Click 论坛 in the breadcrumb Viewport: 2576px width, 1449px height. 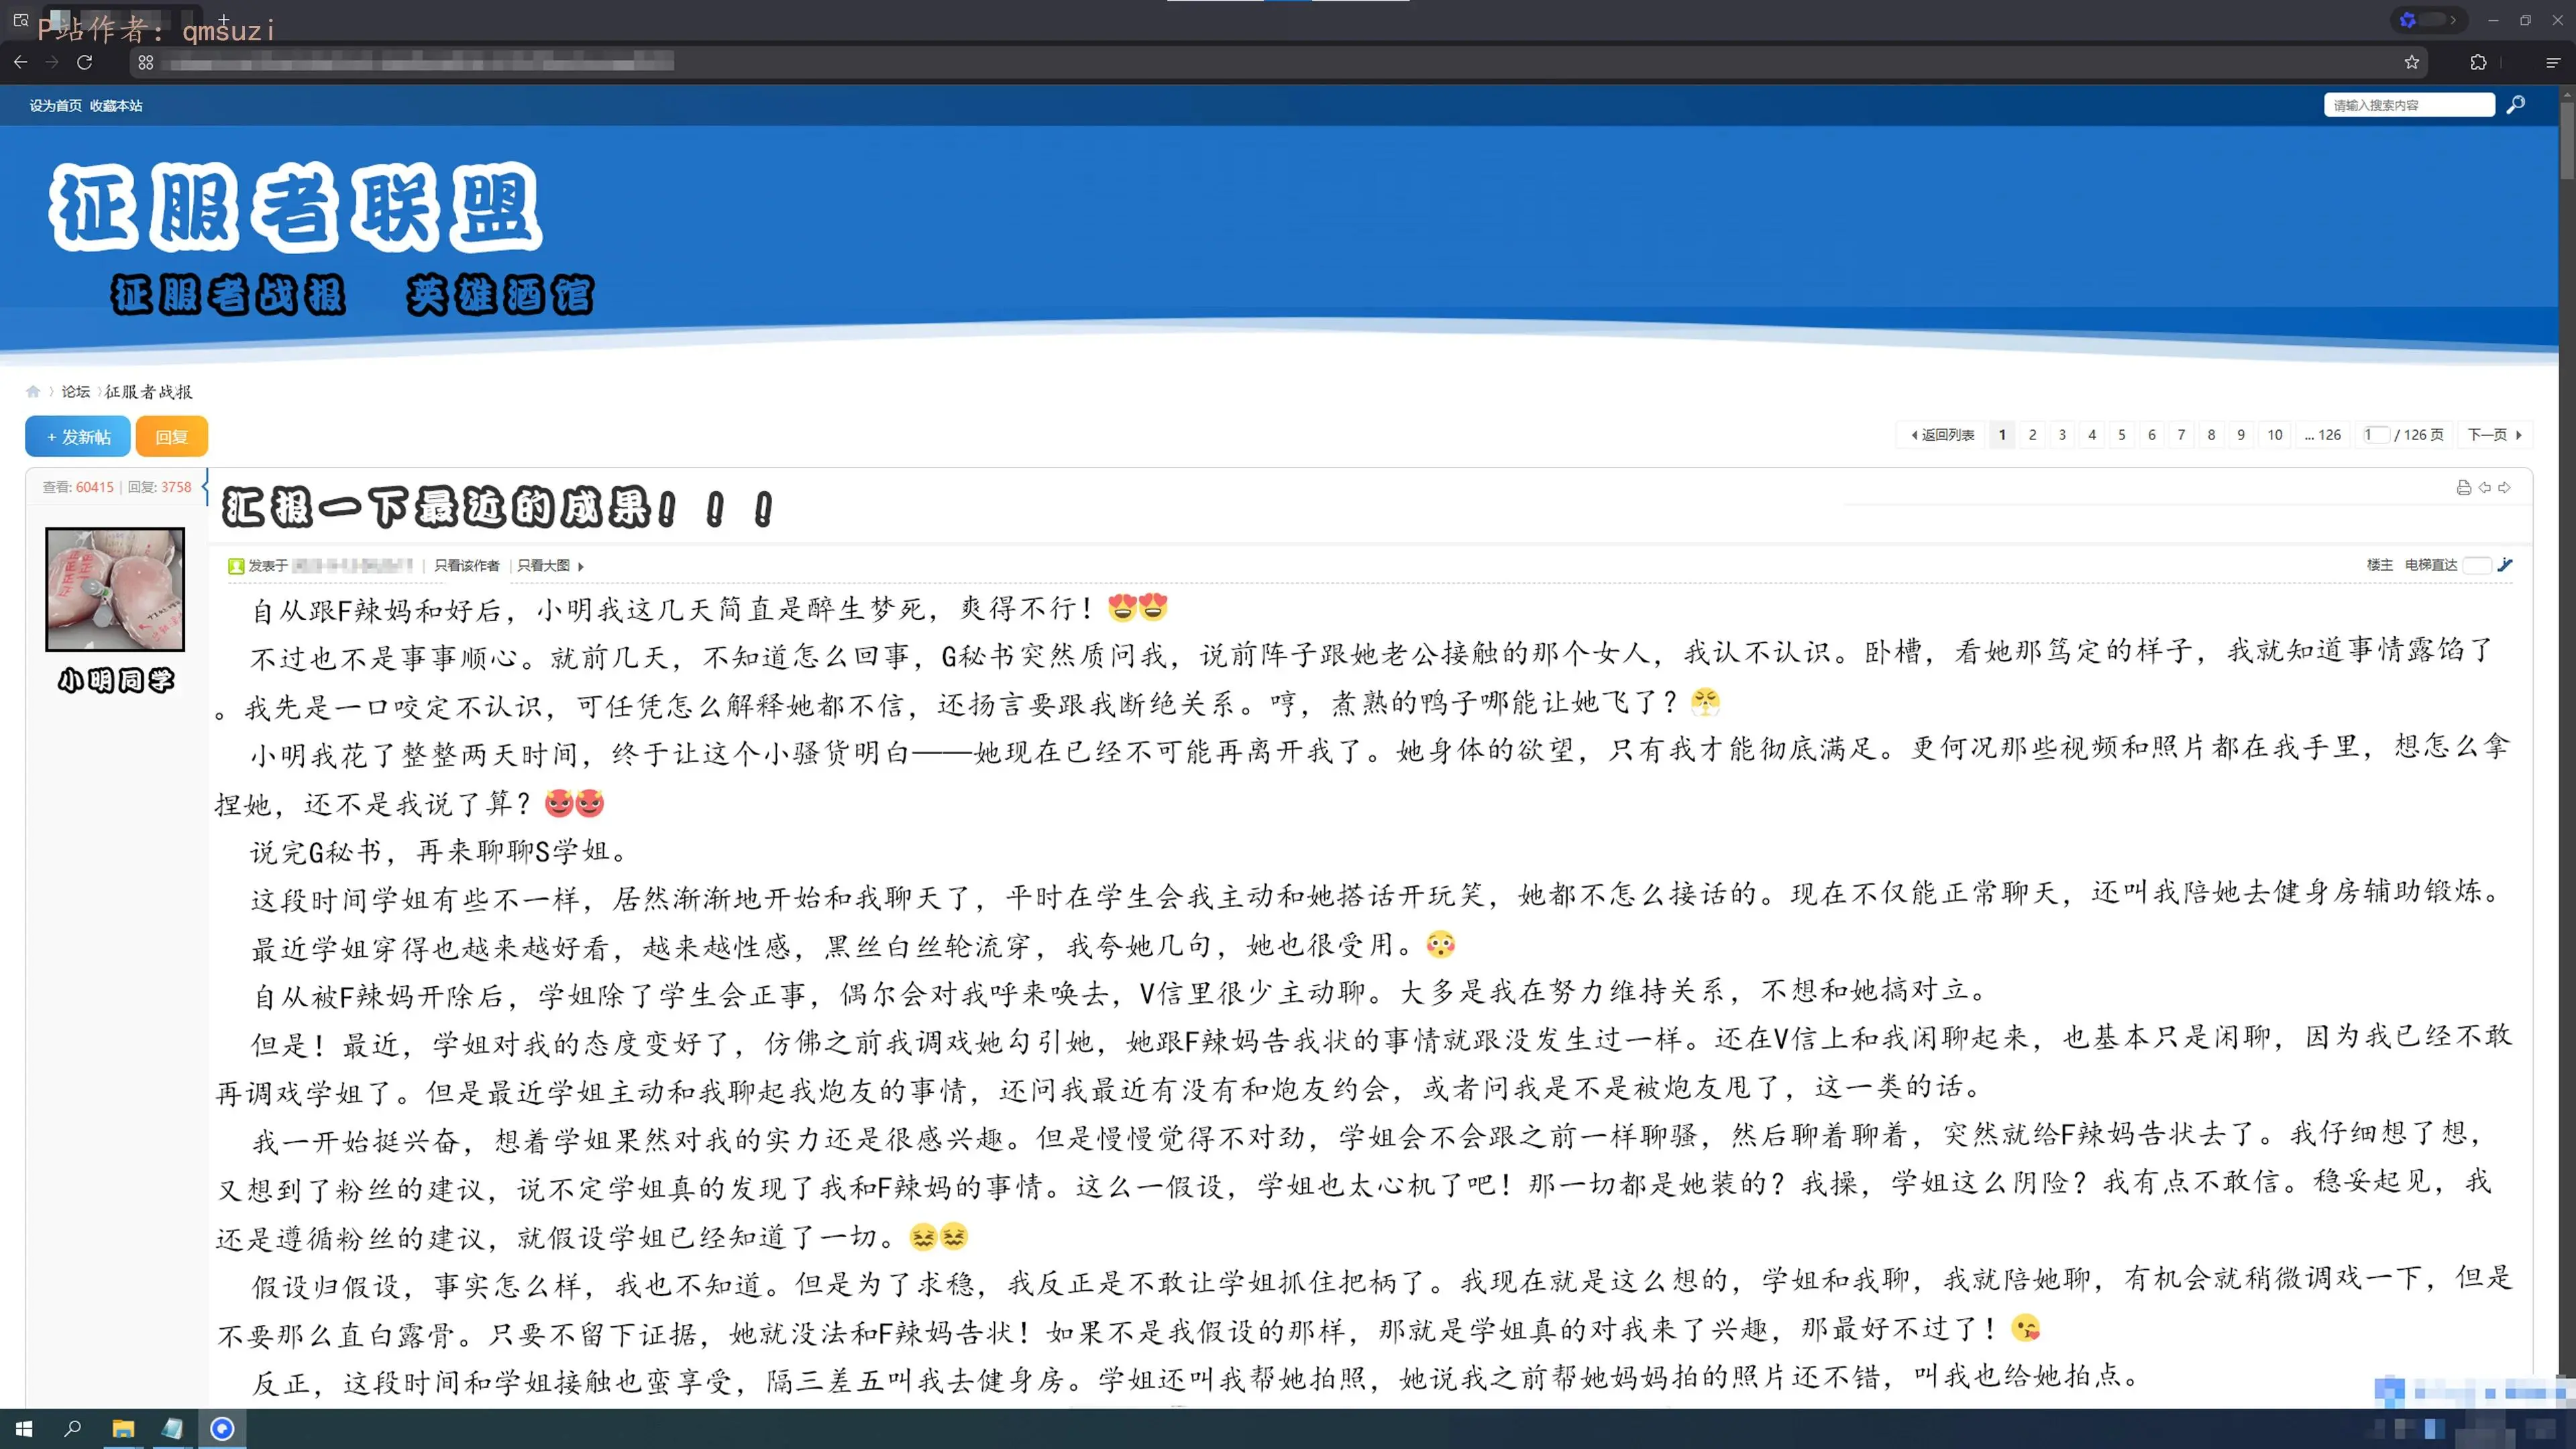click(x=76, y=391)
